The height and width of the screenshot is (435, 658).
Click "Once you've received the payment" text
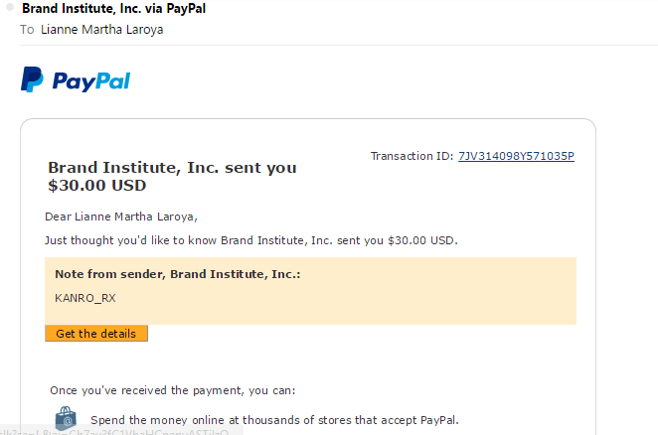172,390
